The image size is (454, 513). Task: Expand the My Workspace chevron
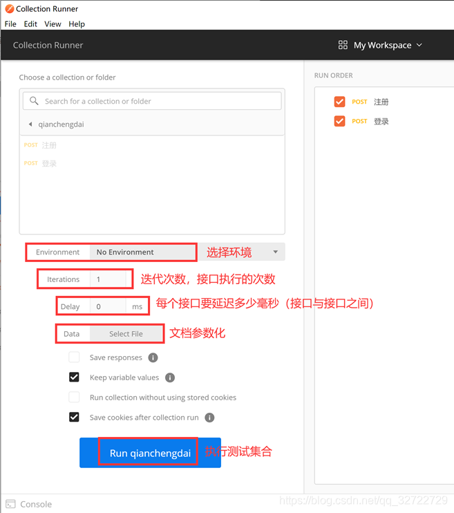(419, 45)
